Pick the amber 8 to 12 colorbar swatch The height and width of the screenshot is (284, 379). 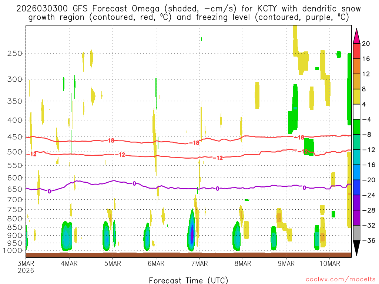click(356, 81)
